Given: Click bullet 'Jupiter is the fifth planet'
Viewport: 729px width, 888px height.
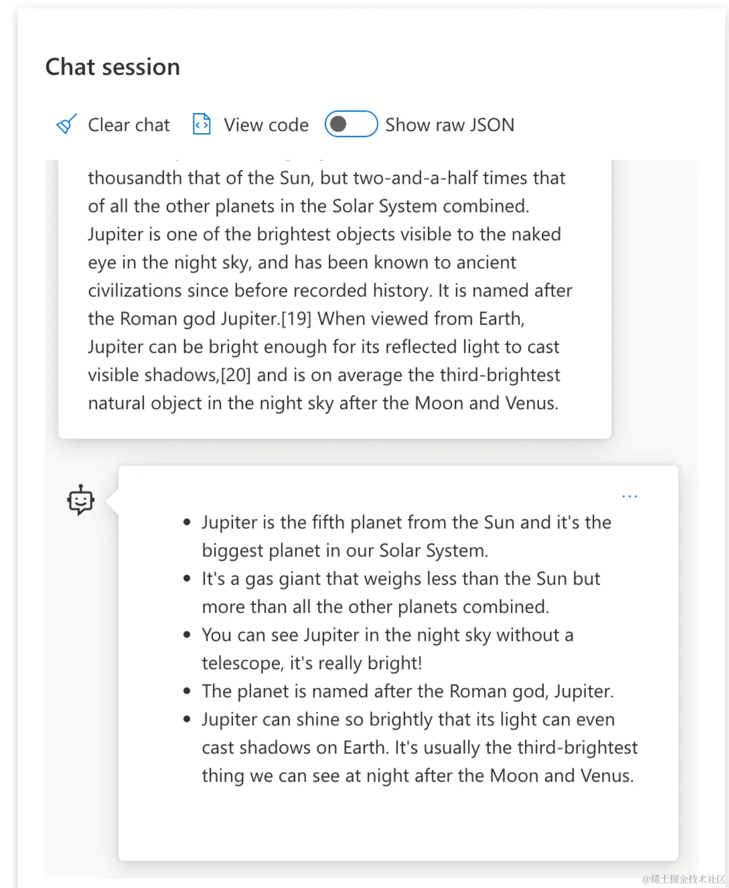Looking at the screenshot, I should tap(406, 536).
